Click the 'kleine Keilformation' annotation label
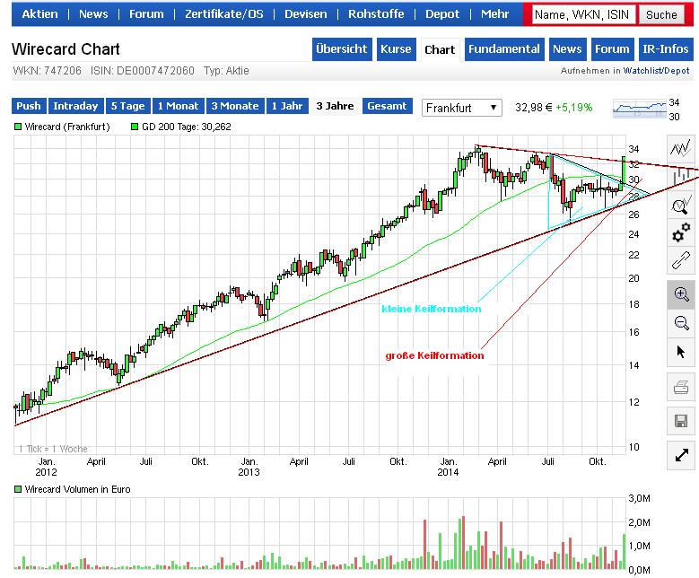Image resolution: width=699 pixels, height=578 pixels. point(431,309)
